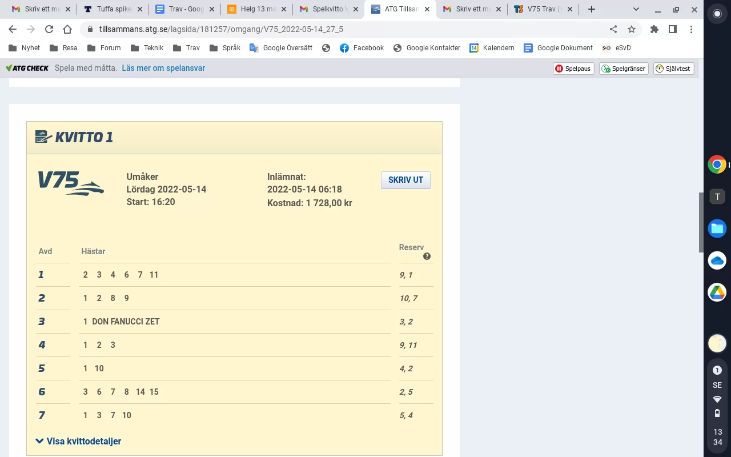Expand Visa kvittodetaljer
The height and width of the screenshot is (457, 731).
78,441
